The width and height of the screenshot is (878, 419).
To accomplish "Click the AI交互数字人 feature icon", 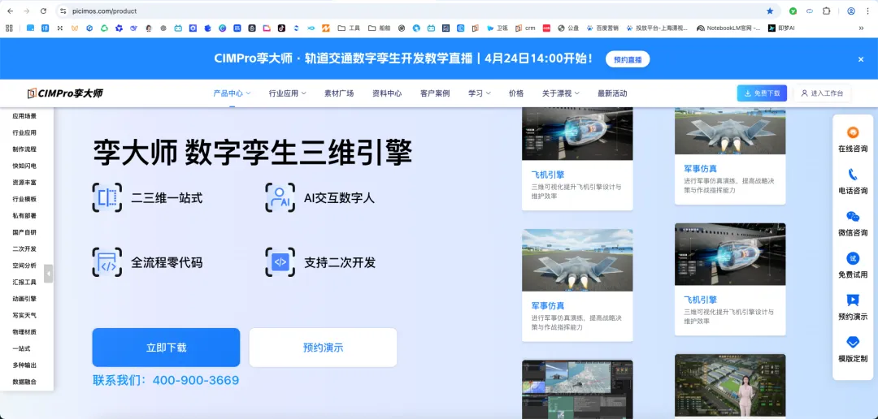I will pyautogui.click(x=280, y=197).
